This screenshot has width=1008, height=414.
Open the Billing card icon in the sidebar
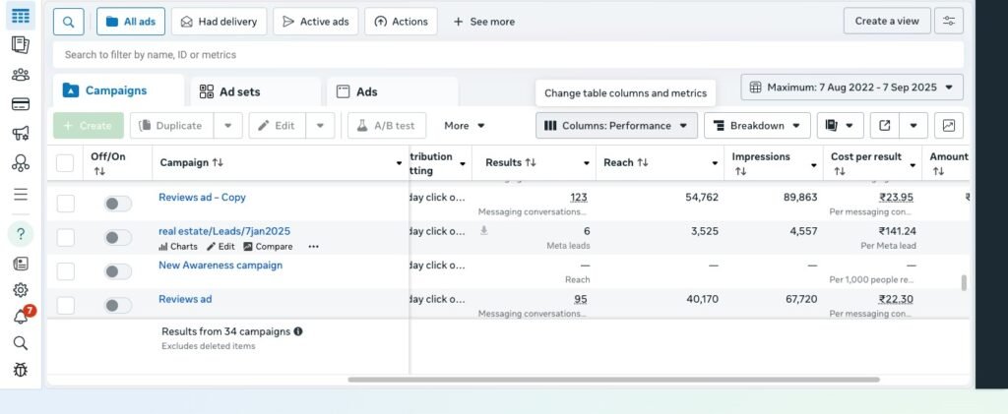[20, 104]
